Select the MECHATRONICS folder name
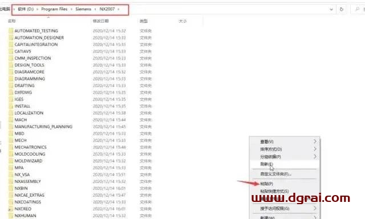The image size is (365, 219). point(30,147)
